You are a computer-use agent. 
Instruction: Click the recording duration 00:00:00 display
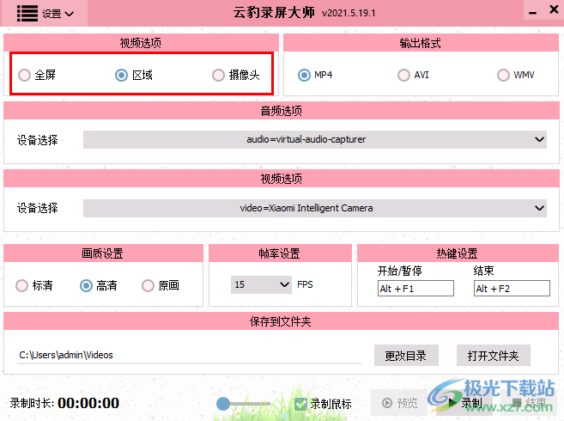coord(88,403)
